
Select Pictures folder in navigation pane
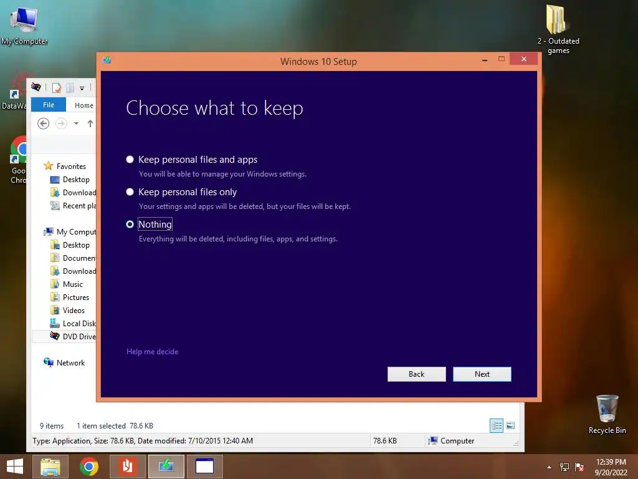coord(70,298)
